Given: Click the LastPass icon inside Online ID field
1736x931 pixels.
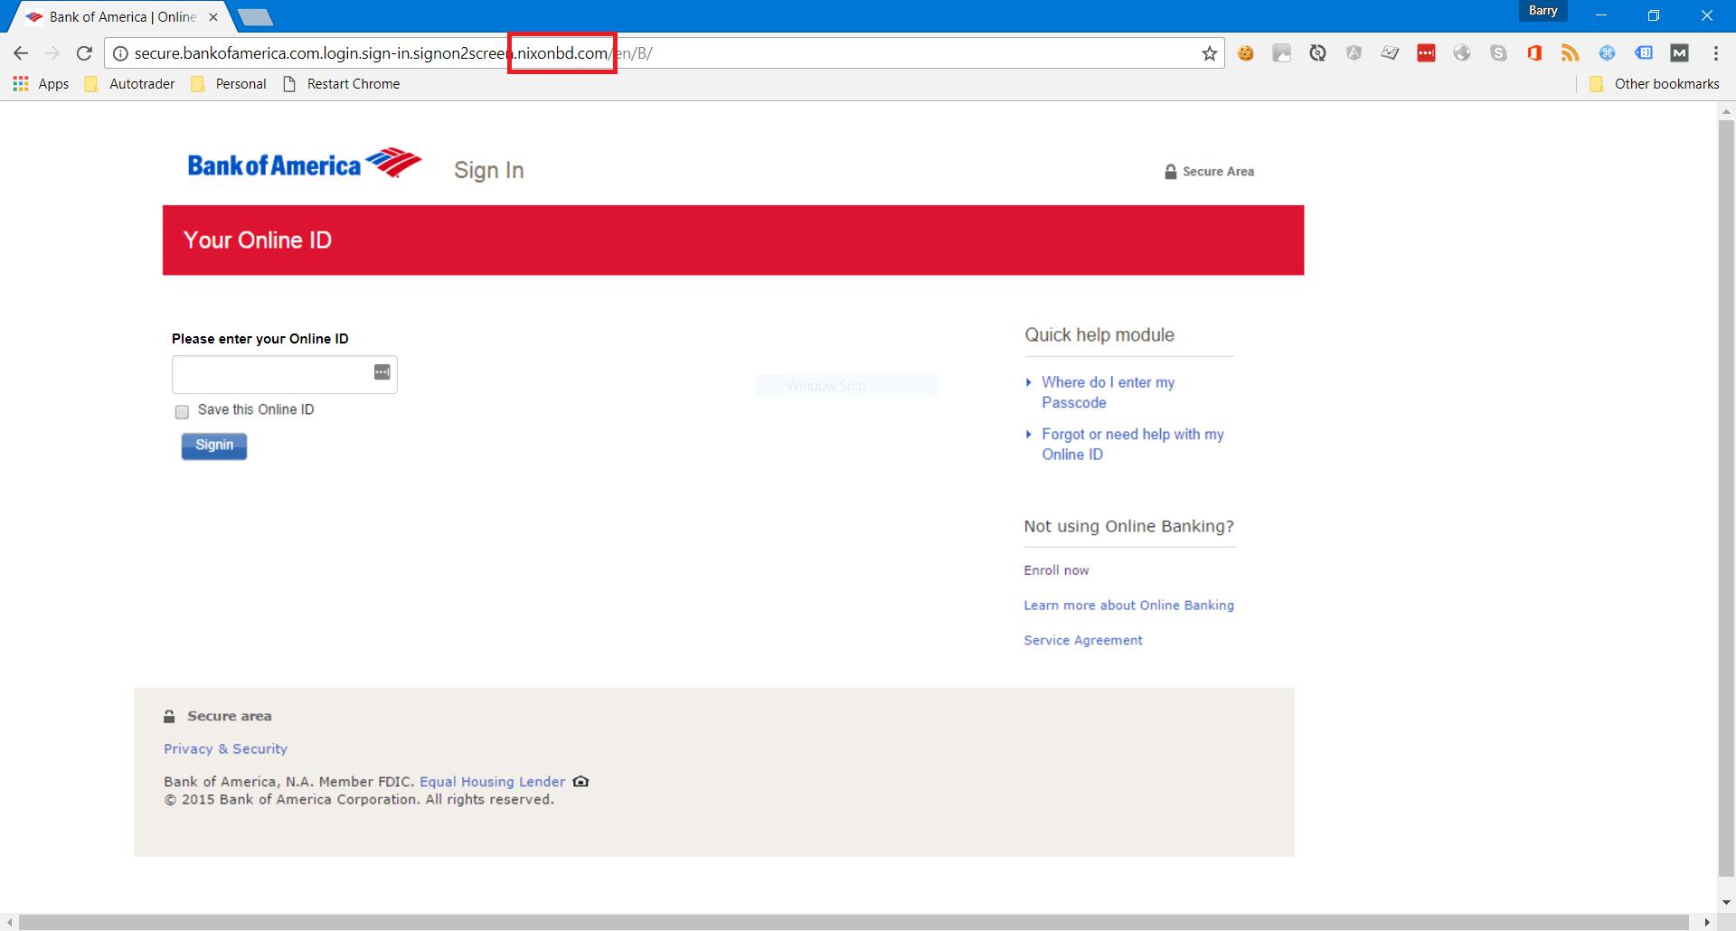Looking at the screenshot, I should click(x=382, y=372).
